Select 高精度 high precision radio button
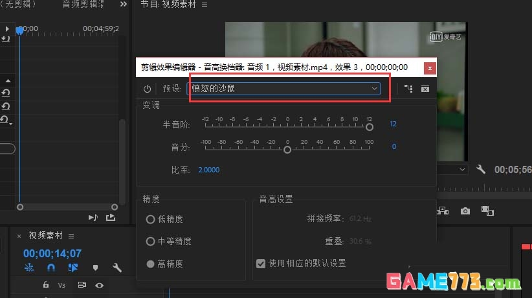 [150, 264]
